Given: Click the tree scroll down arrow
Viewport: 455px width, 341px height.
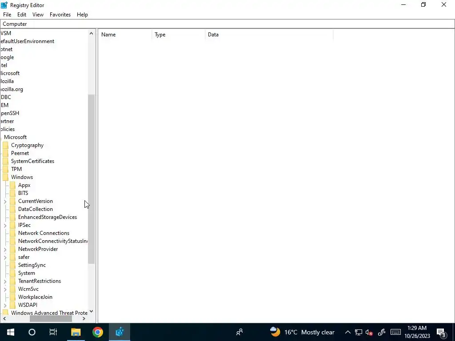Looking at the screenshot, I should click(x=92, y=311).
